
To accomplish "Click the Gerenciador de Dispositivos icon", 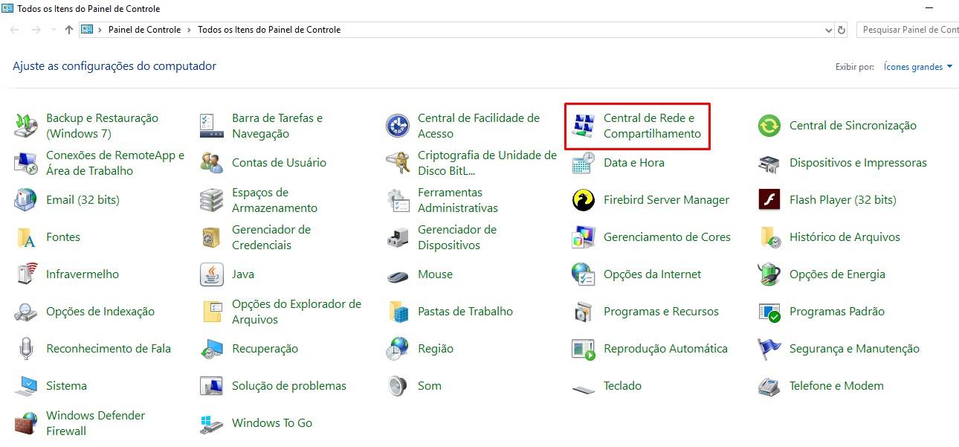I will click(x=398, y=237).
